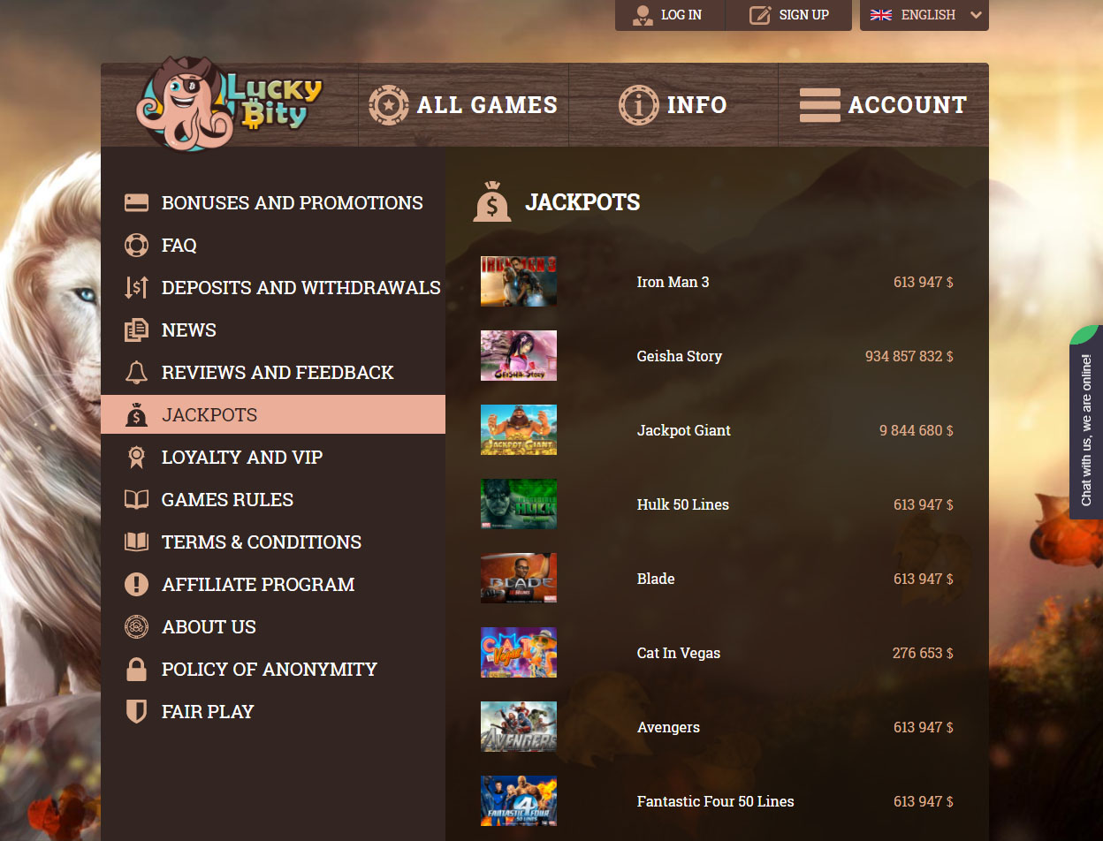Open the Fantastic Four 50 Lines link
The width and height of the screenshot is (1103, 841).
pos(716,801)
